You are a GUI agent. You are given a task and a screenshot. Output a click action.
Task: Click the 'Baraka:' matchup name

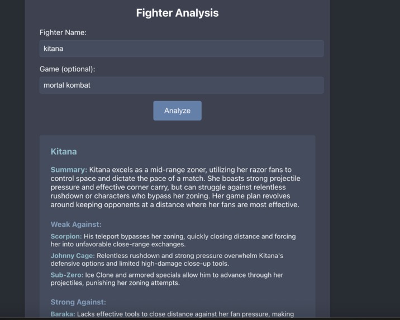click(x=63, y=314)
